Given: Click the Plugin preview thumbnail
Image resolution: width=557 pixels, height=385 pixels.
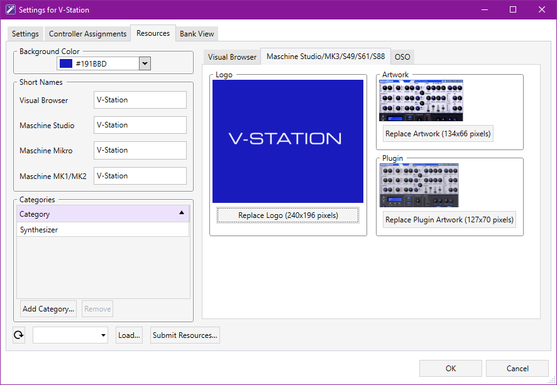Looking at the screenshot, I should pyautogui.click(x=419, y=185).
